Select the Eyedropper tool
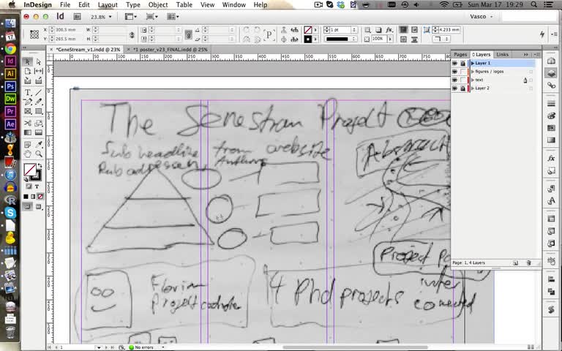Screen dimensions: 562x351 [x=39, y=145]
